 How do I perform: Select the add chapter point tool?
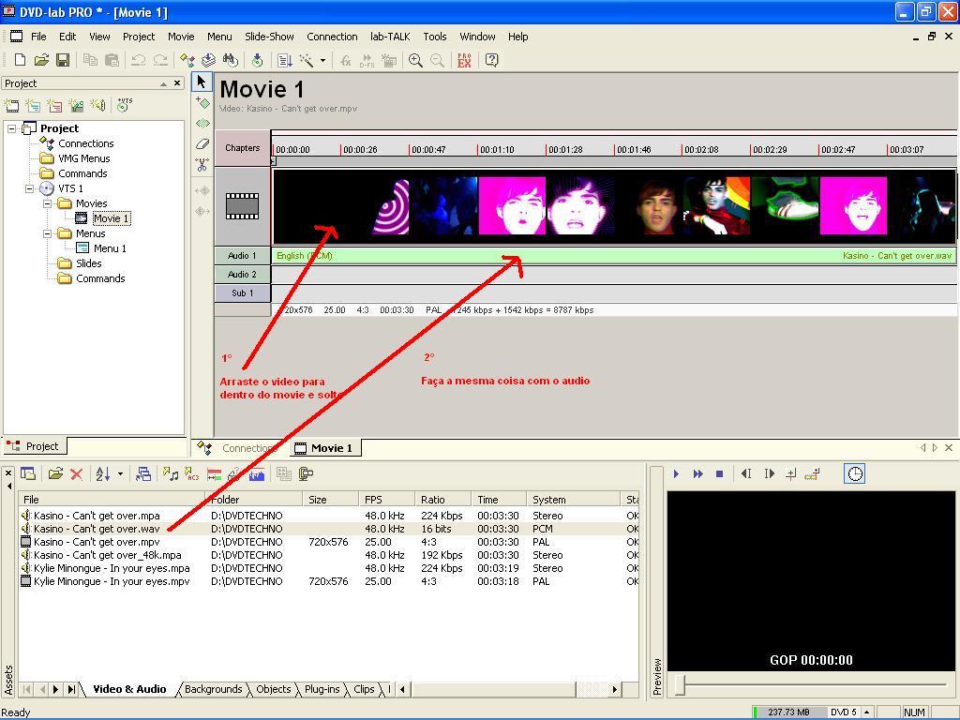click(x=202, y=102)
